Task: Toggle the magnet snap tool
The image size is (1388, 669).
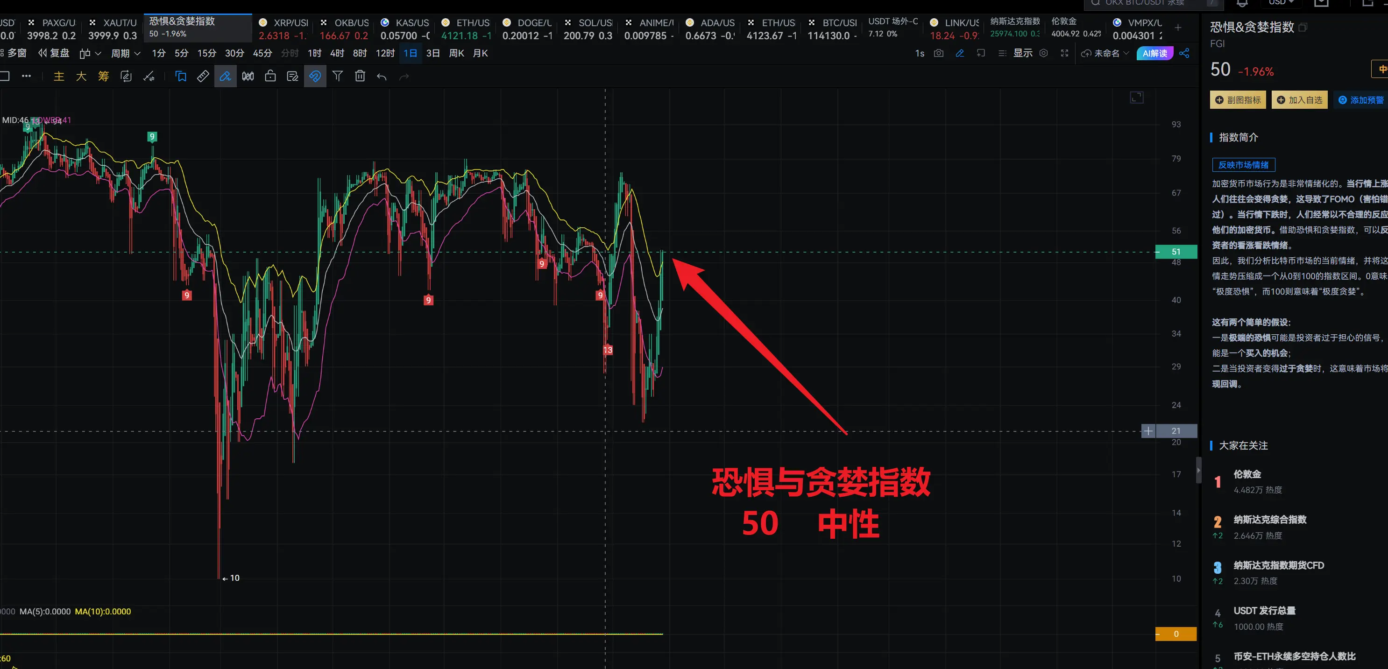Action: click(315, 77)
